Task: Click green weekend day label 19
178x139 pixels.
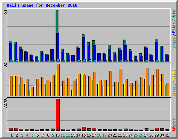Action: point(104,135)
